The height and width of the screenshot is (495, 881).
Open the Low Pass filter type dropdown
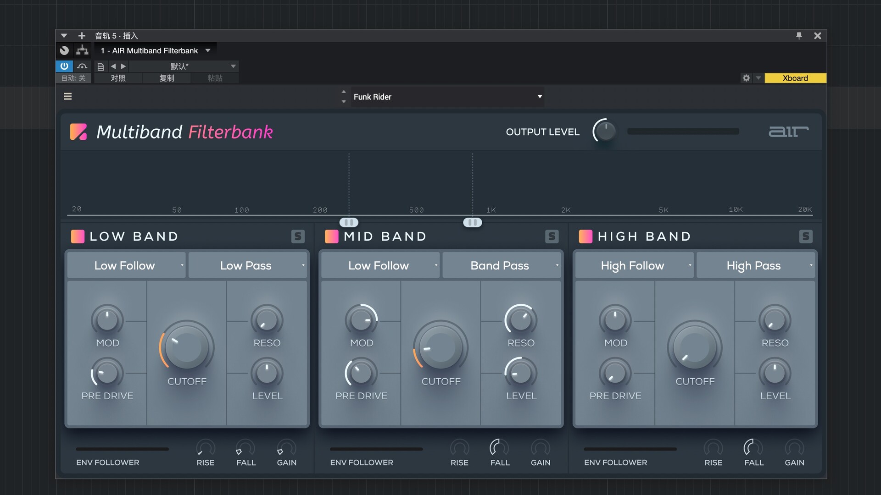pos(248,265)
